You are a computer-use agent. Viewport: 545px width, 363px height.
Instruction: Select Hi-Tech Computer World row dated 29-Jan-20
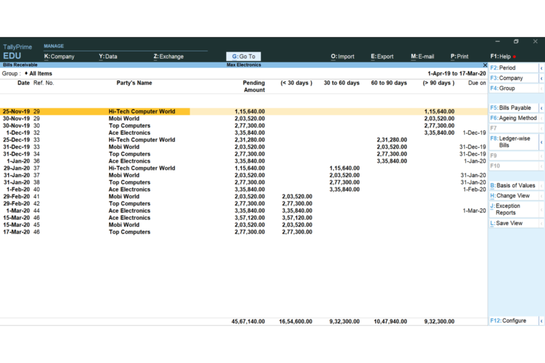(243, 168)
